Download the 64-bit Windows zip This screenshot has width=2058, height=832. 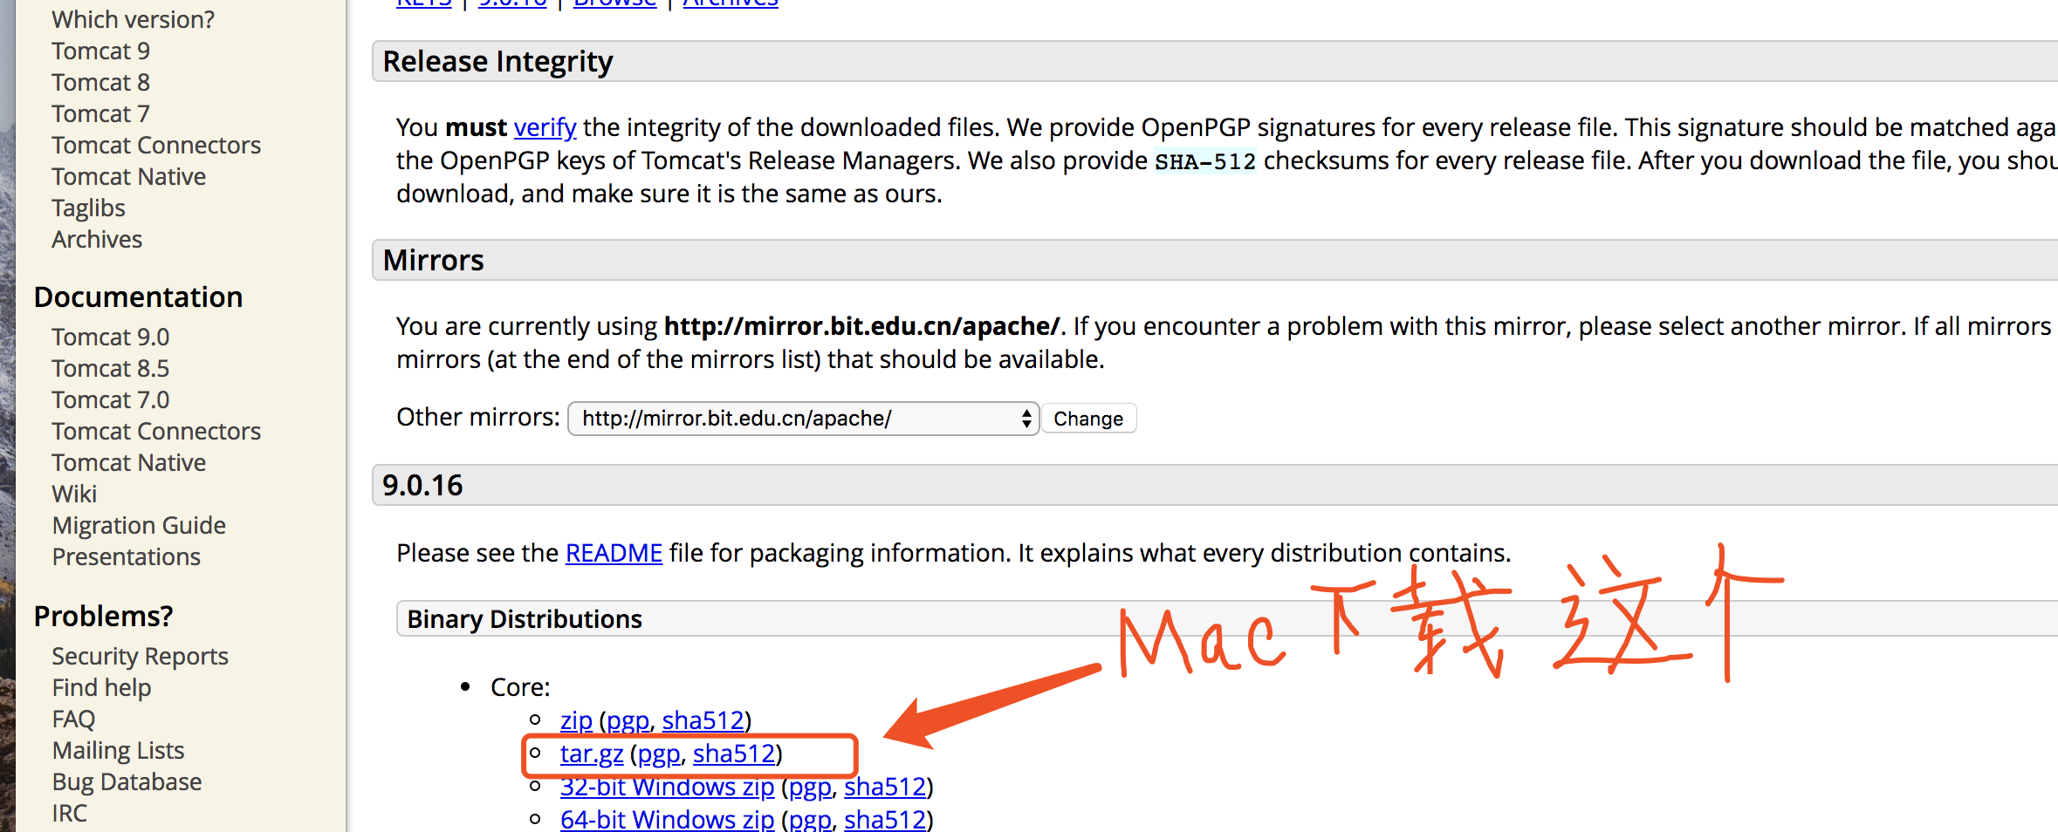[x=667, y=820]
